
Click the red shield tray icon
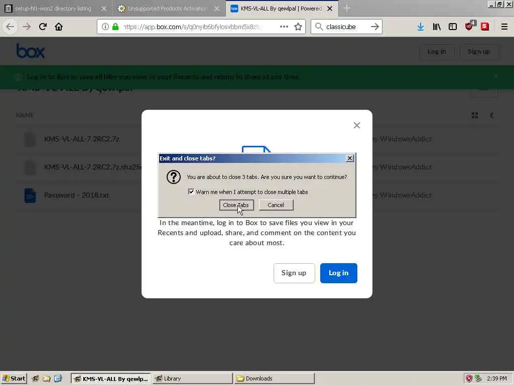[469, 378]
